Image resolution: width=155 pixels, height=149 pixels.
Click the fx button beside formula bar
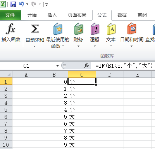[x=86, y=65]
